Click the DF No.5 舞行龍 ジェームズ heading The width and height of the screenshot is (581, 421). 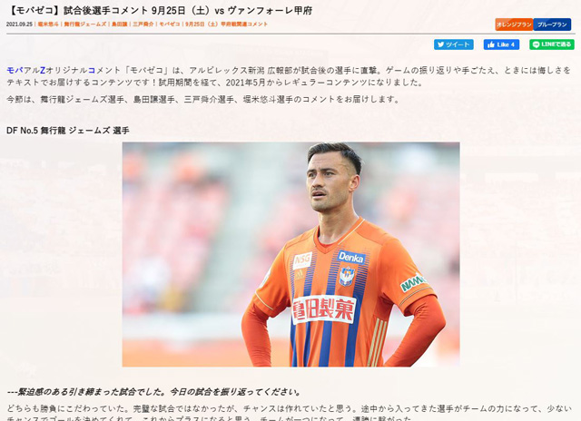pos(68,131)
